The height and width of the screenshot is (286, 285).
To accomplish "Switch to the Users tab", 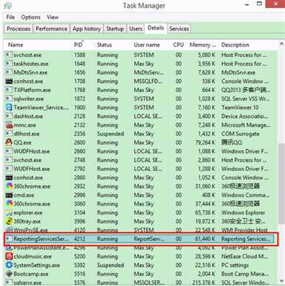I will (x=136, y=29).
